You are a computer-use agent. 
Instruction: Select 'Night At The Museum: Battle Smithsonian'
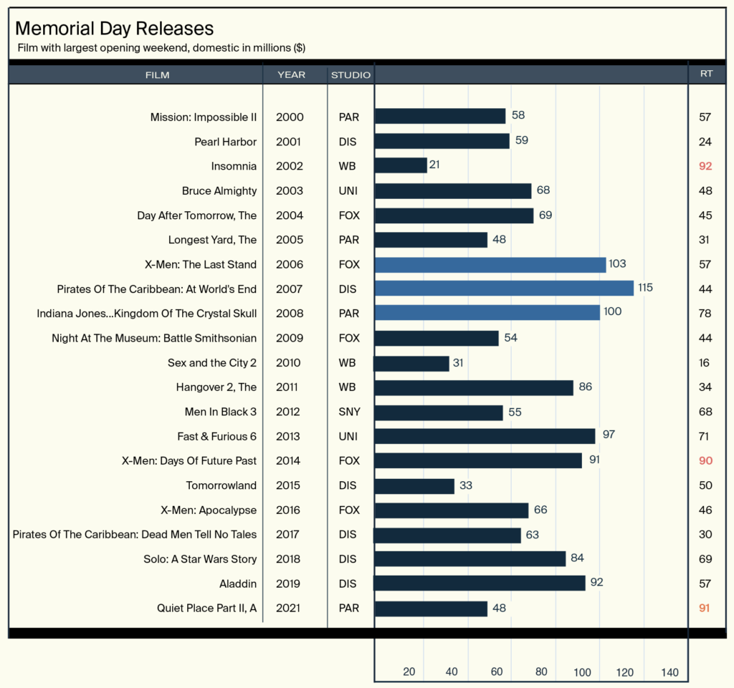click(x=154, y=339)
